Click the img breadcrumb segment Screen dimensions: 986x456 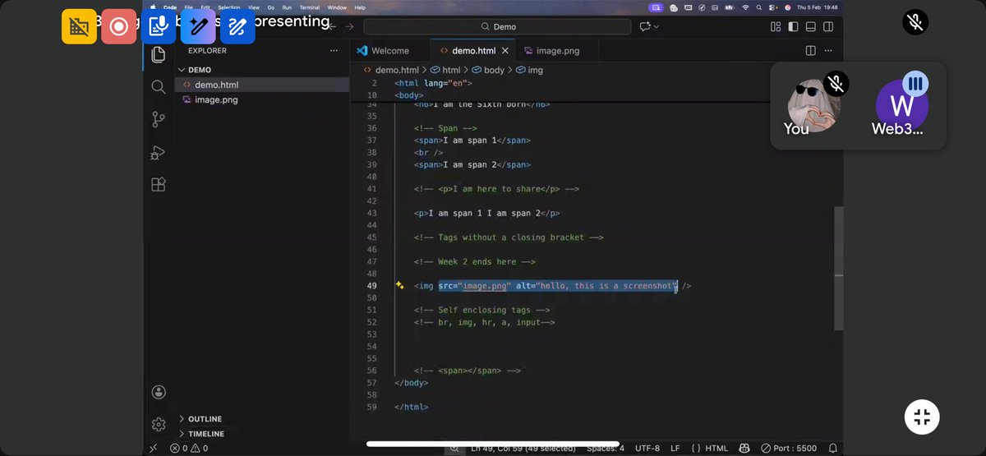[529, 70]
